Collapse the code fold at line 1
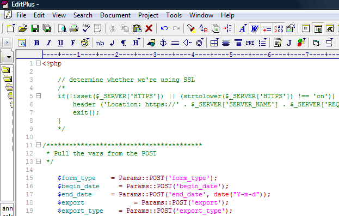Screen dimensions: 339x216 pos(38,63)
